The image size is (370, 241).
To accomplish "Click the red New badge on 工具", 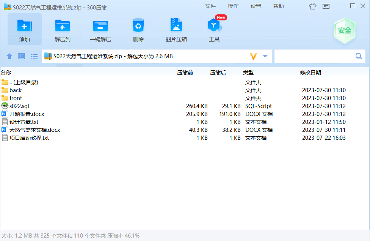I will click(x=221, y=17).
